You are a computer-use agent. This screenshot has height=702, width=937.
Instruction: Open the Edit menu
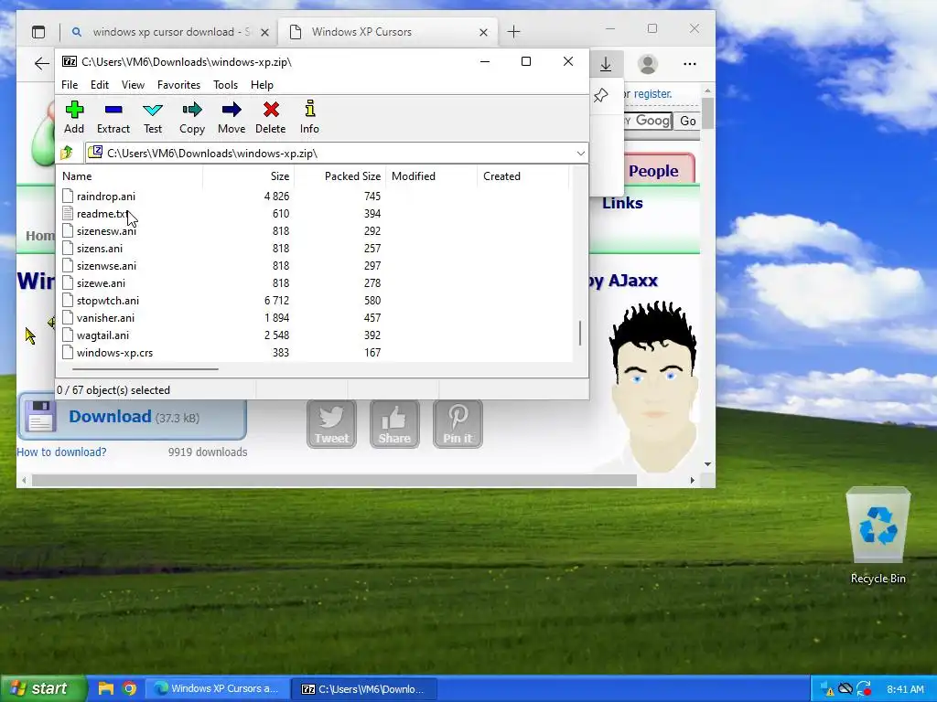[99, 85]
